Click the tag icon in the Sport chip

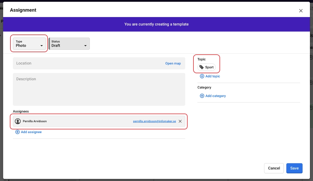coord(201,67)
